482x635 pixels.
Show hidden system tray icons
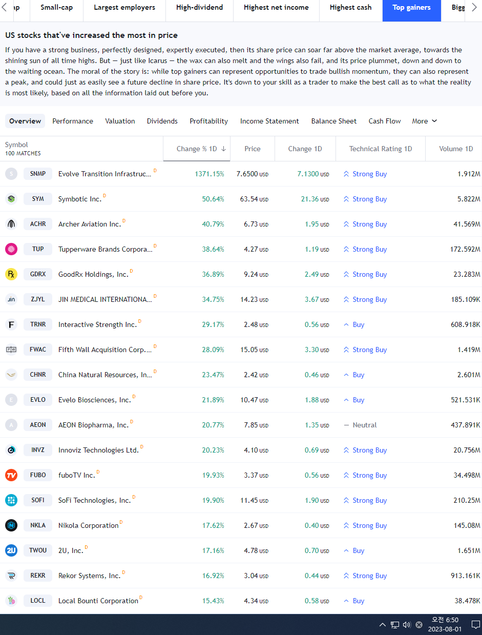coord(383,625)
